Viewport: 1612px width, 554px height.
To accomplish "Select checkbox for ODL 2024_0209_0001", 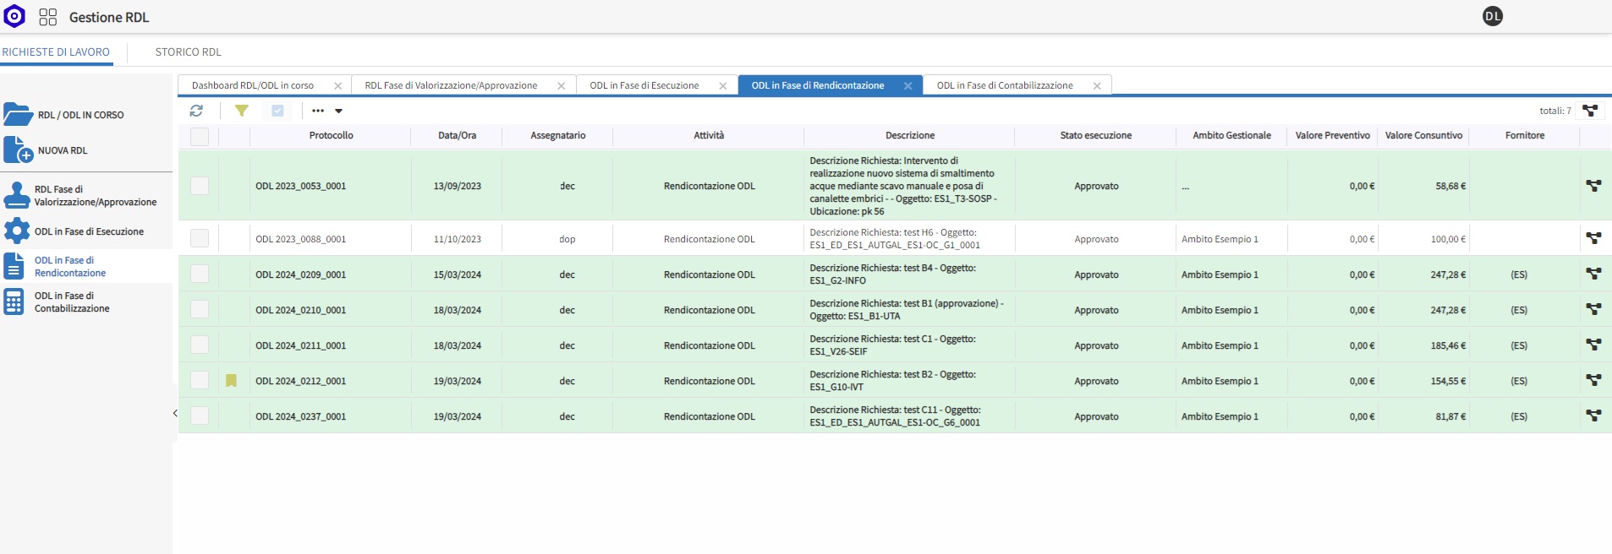I will (x=200, y=274).
